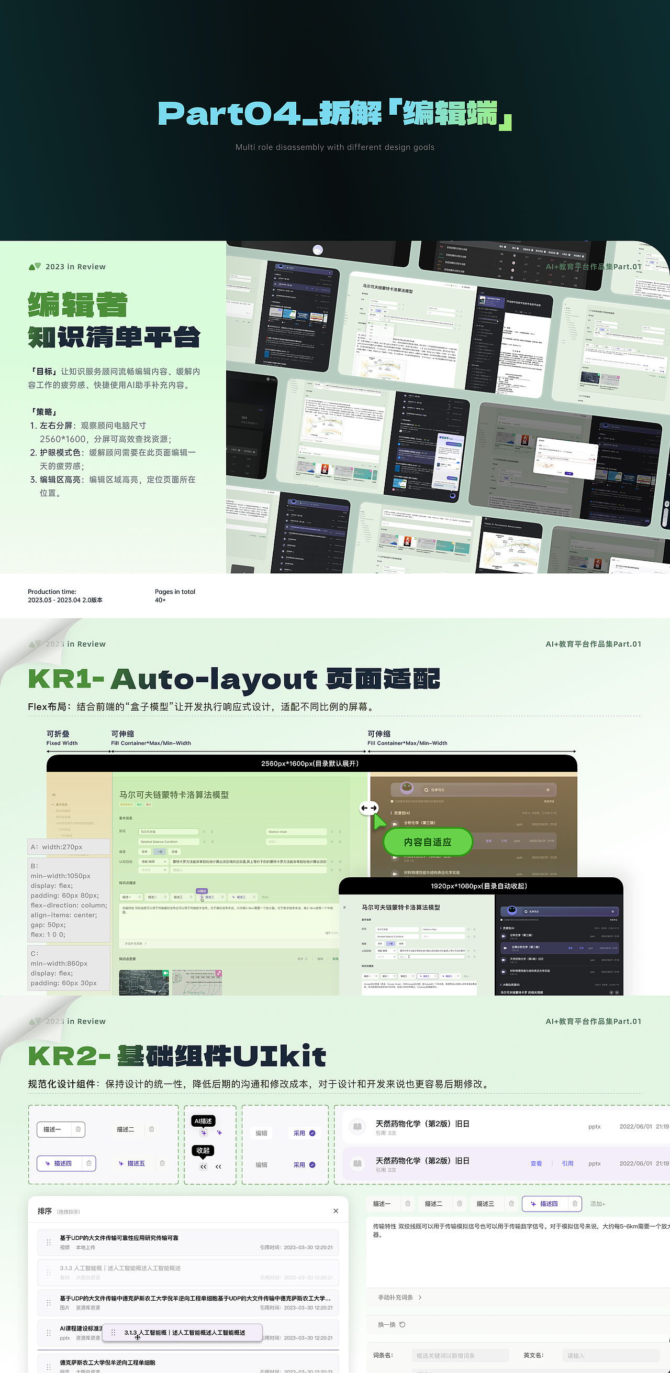
Task: Click trash icon on the 描述三 tab
Action: tap(511, 1204)
